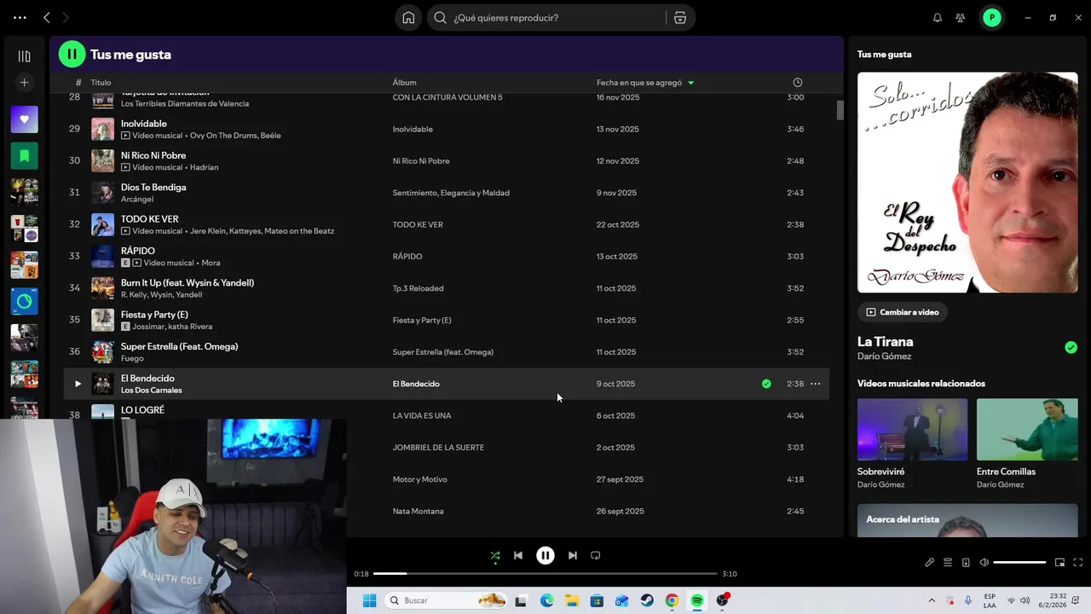Sort list by Título column header
The height and width of the screenshot is (614, 1091).
click(x=101, y=83)
